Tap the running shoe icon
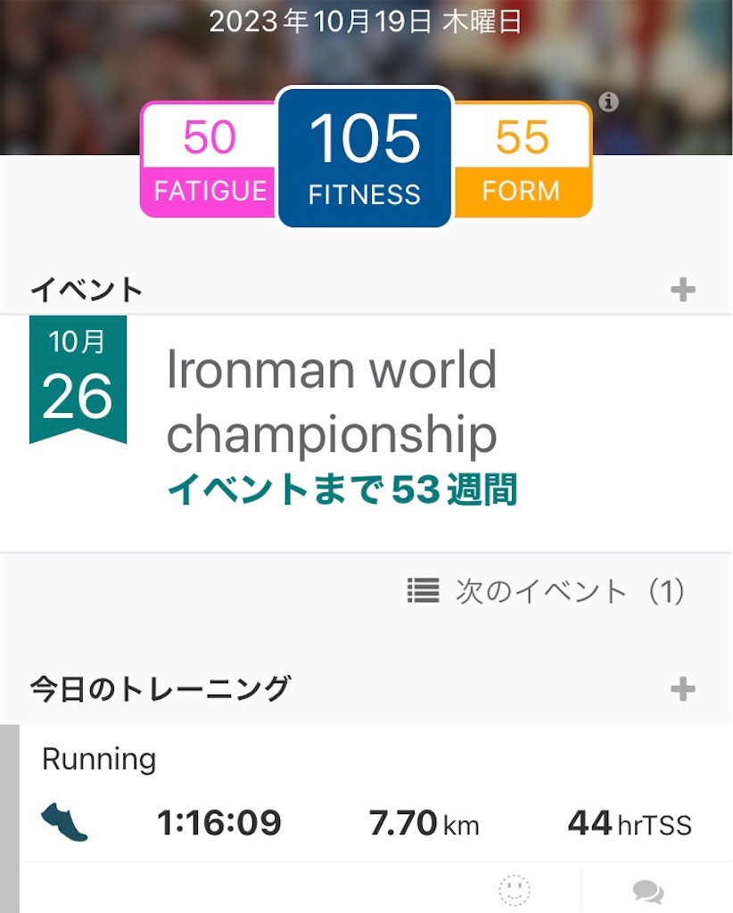Viewport: 733px width, 913px height. (x=64, y=821)
